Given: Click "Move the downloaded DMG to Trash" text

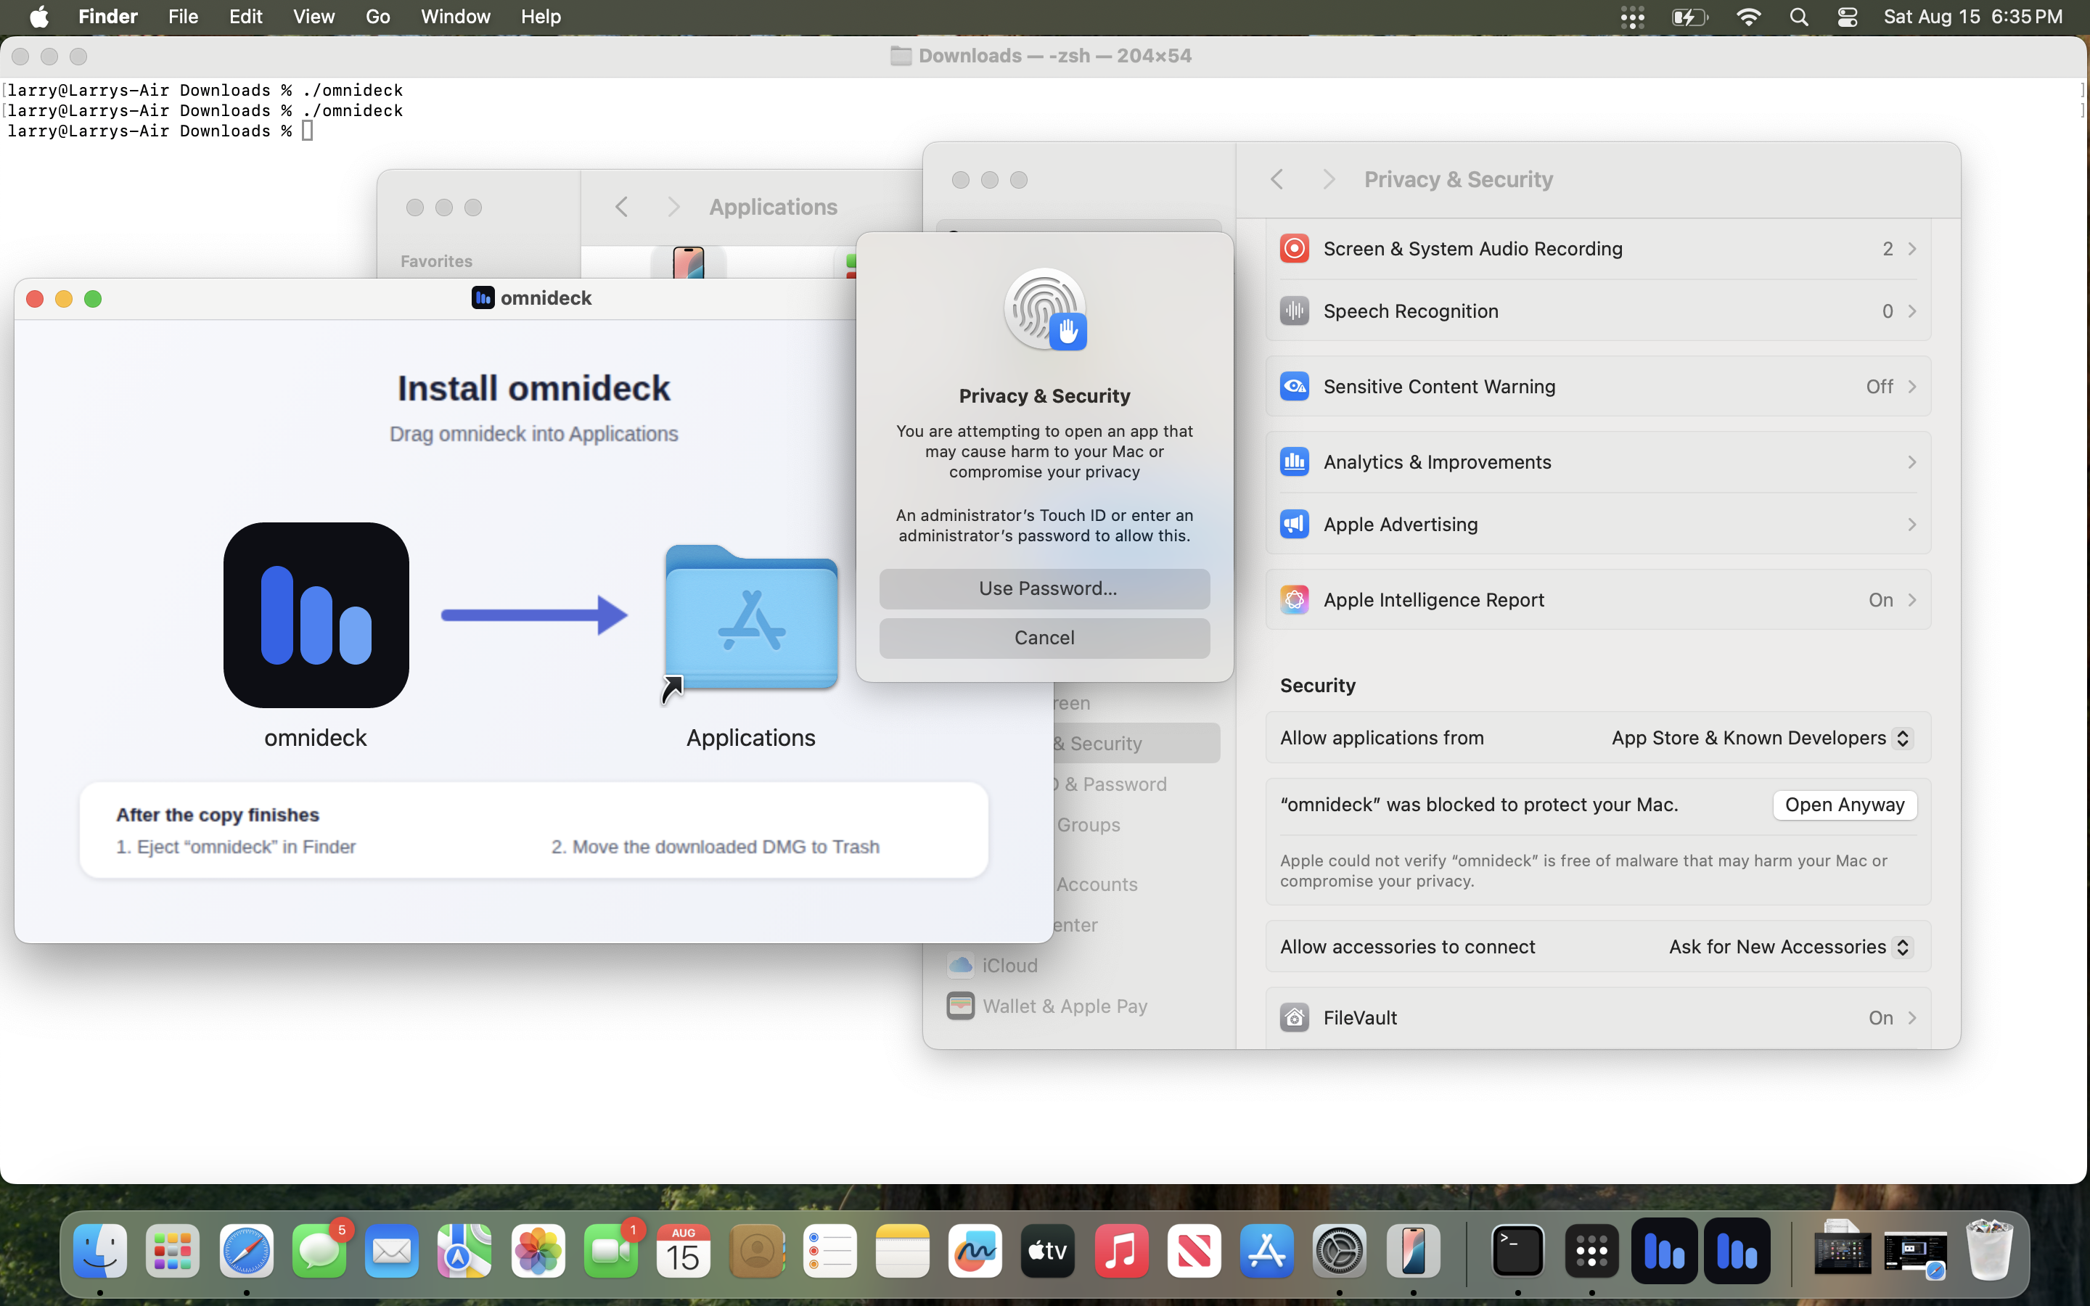Looking at the screenshot, I should 715,847.
